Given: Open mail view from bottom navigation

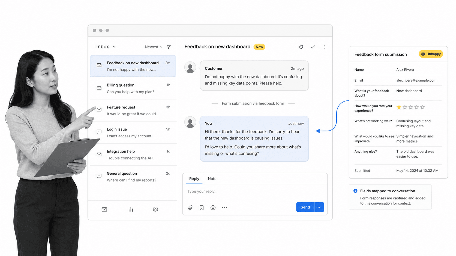Looking at the screenshot, I should [104, 209].
